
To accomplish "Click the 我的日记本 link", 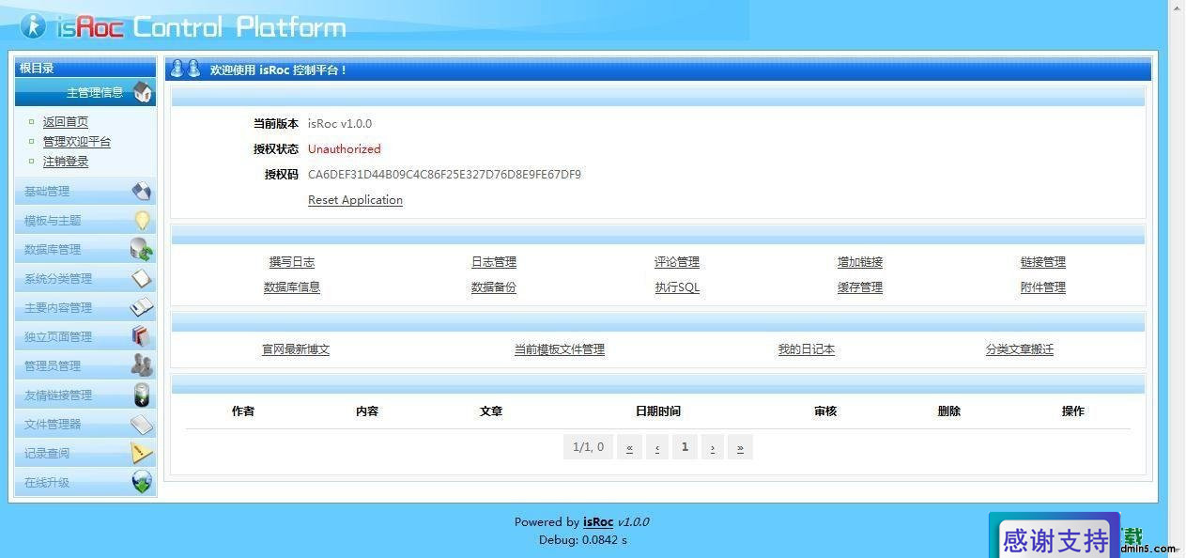I will pos(807,349).
